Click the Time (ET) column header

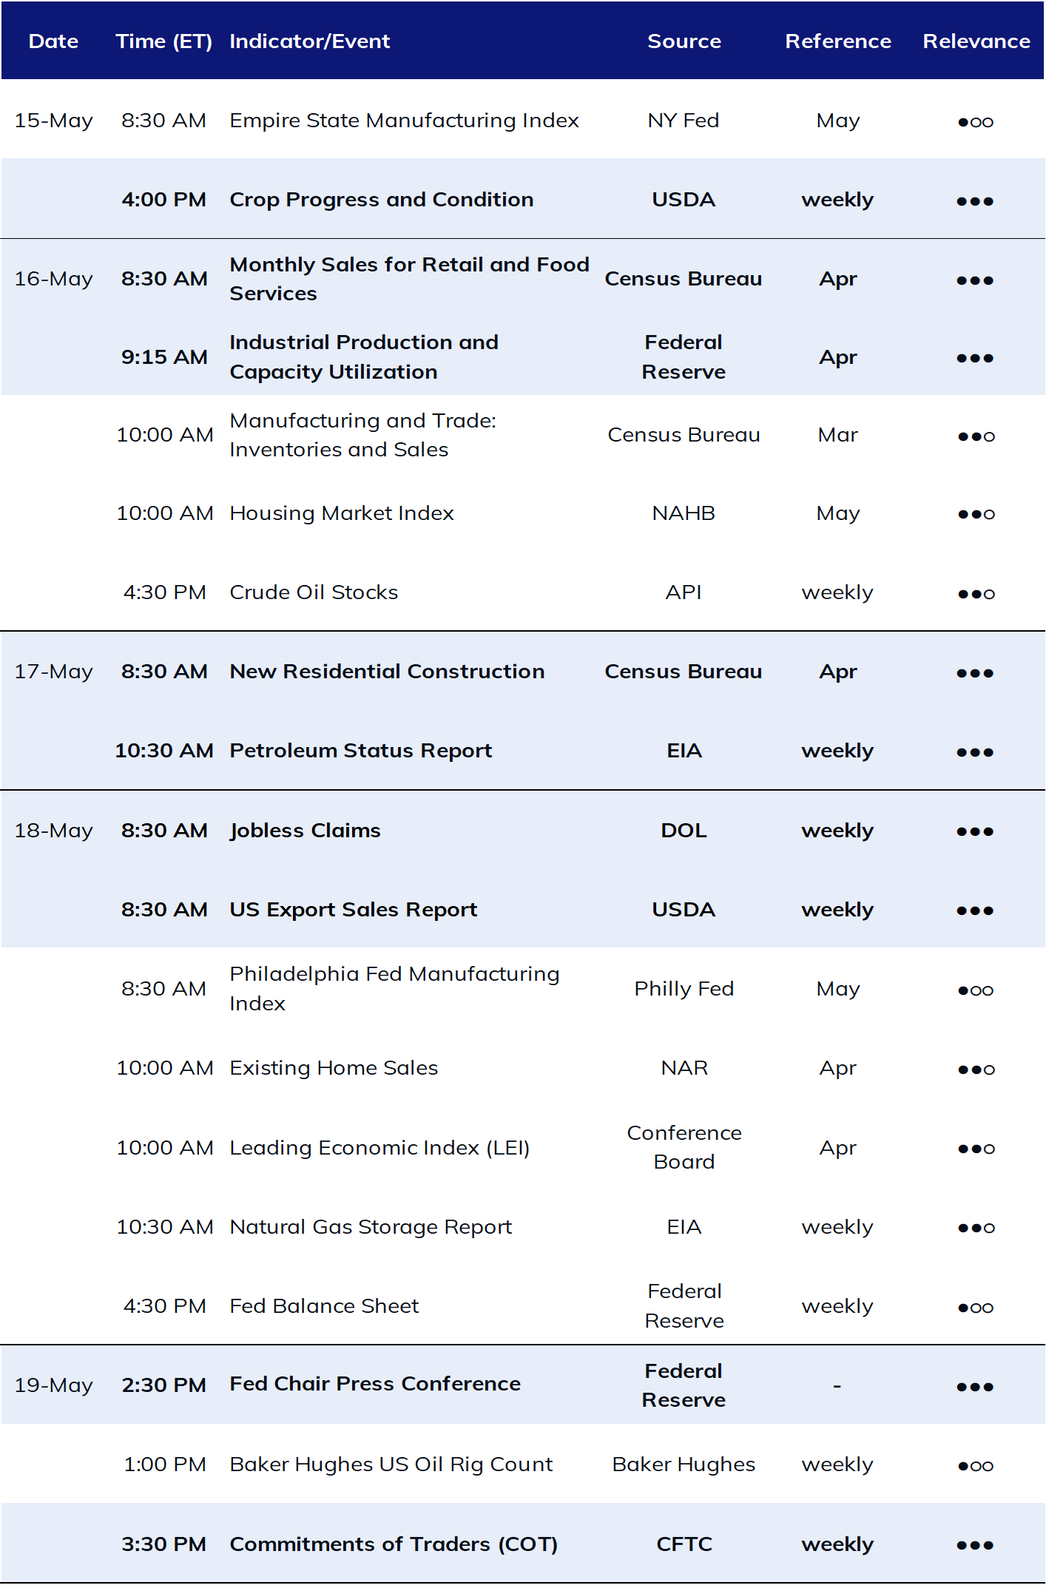[x=163, y=41]
